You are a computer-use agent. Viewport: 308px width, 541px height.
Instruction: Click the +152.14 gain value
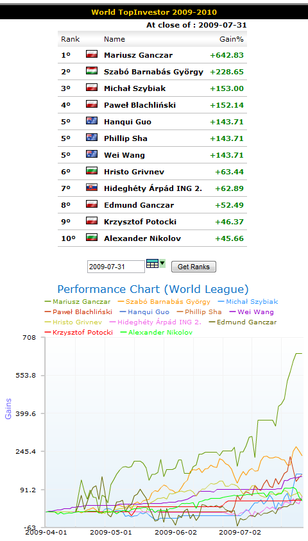point(227,105)
